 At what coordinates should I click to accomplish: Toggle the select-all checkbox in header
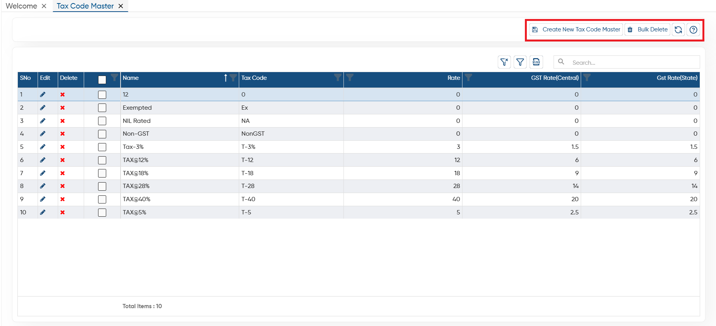click(x=102, y=80)
